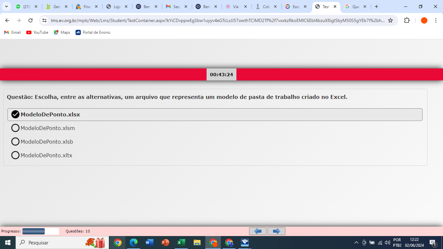Open File Explorer in taskbar
Screen dimensions: 443x249
[197, 243]
